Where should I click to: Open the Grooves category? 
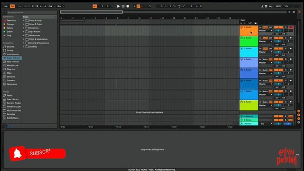pos(10,80)
